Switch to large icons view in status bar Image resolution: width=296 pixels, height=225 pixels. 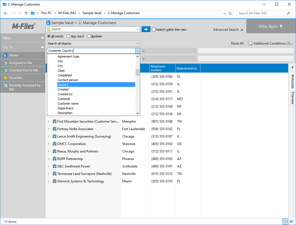pos(292,221)
